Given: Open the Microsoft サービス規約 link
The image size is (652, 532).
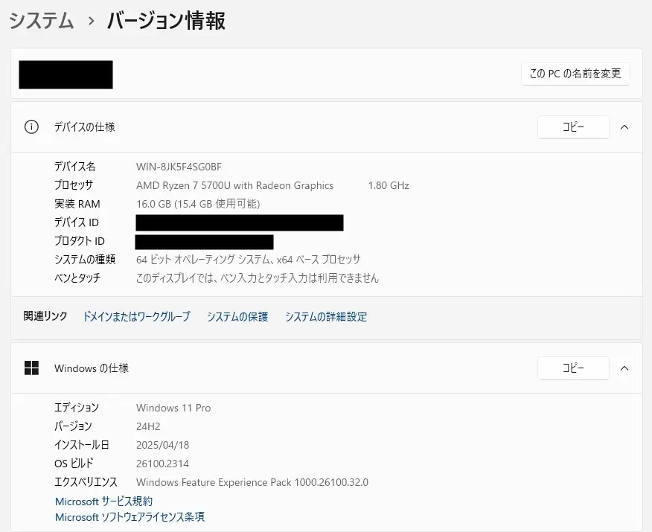Looking at the screenshot, I should pyautogui.click(x=104, y=501).
